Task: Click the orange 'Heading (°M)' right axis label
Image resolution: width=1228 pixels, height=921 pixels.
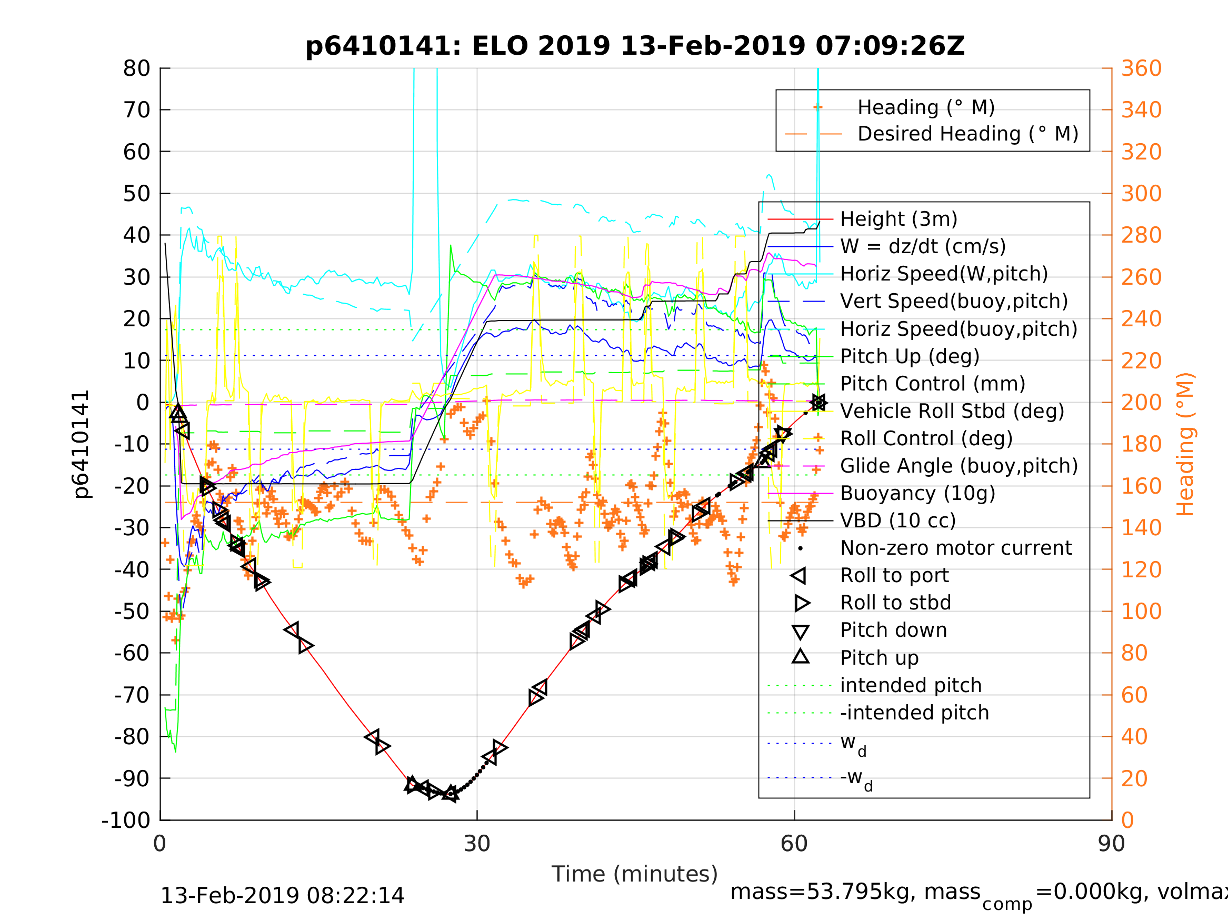Action: pyautogui.click(x=1185, y=444)
